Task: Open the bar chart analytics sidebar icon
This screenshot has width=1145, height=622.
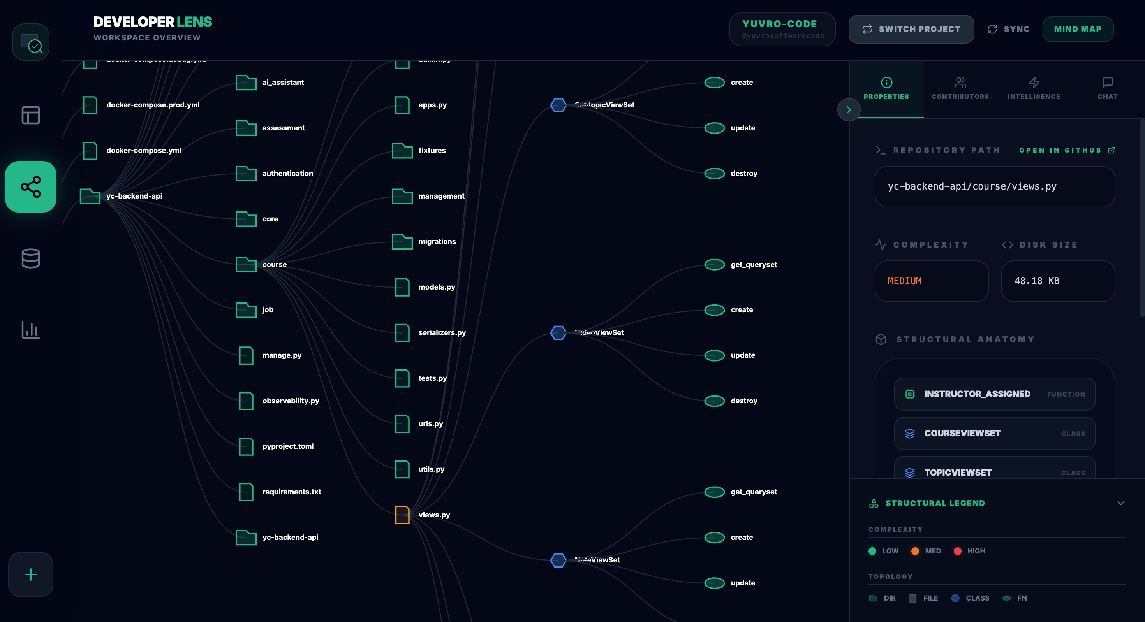Action: [x=31, y=330]
